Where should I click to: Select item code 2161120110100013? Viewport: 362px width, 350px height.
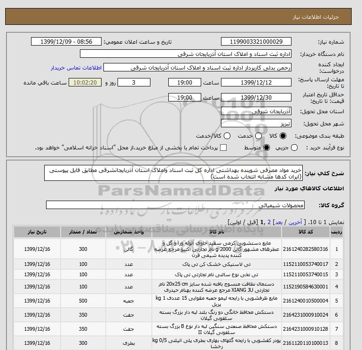tap(306, 343)
